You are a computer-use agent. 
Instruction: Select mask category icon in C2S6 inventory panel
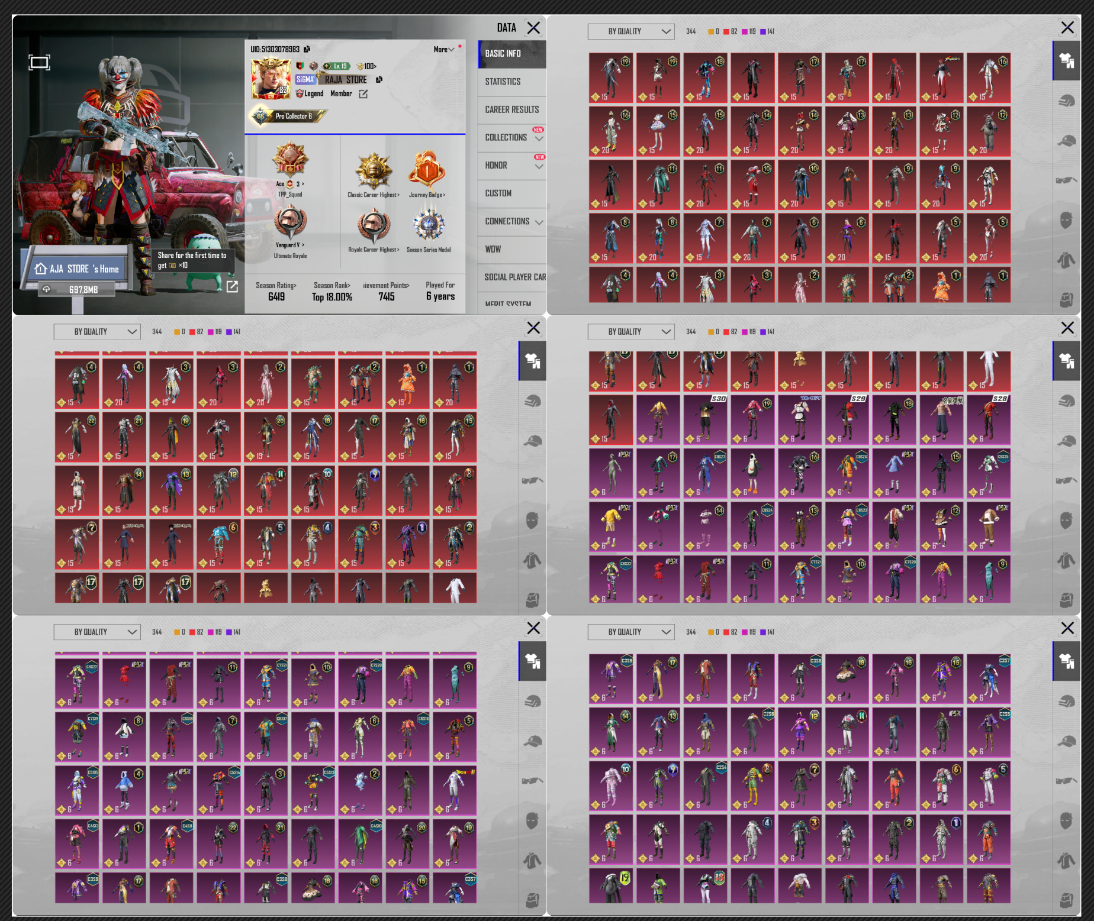point(1066,822)
